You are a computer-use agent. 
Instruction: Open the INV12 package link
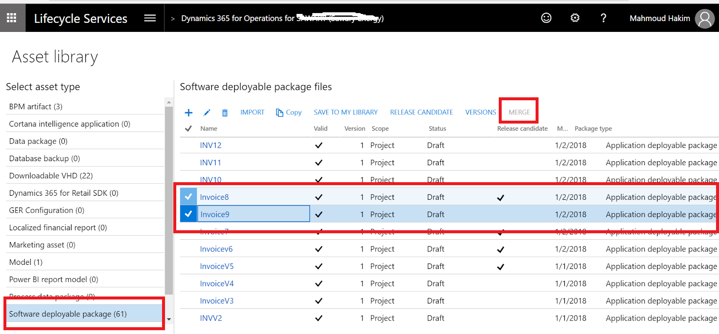pyautogui.click(x=211, y=145)
